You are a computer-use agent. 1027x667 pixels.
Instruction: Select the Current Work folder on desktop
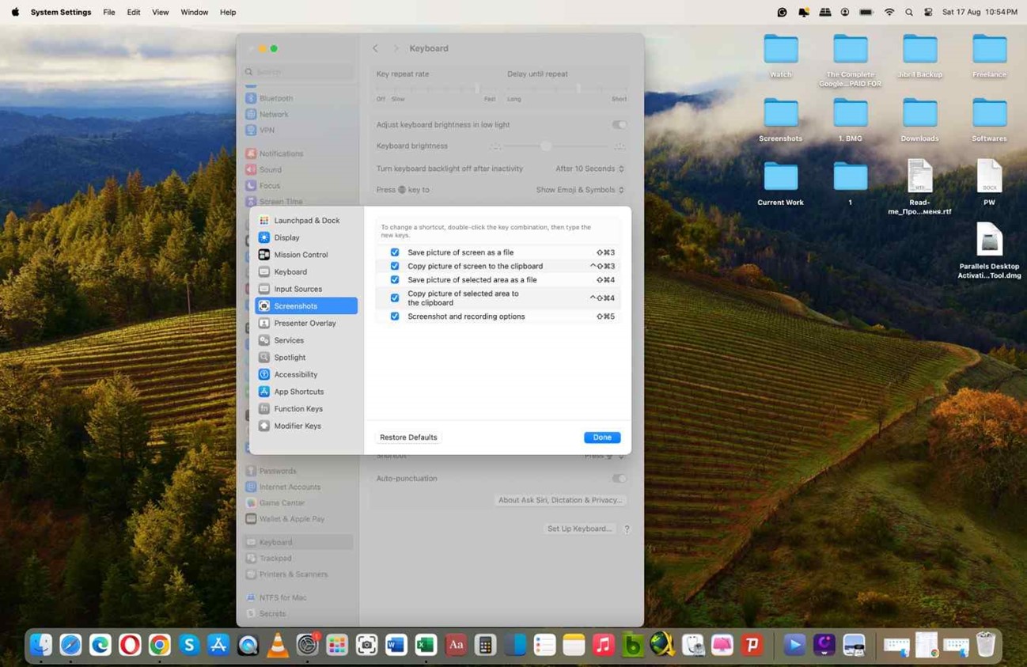coord(781,184)
